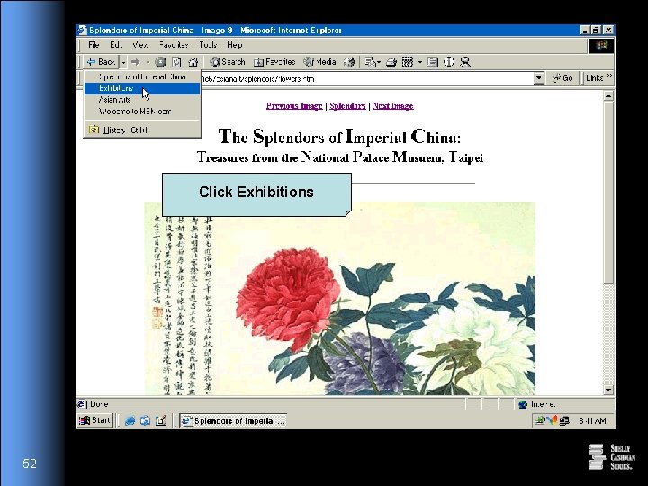This screenshot has height=486, width=648.
Task: Click the Go button
Action: [562, 78]
